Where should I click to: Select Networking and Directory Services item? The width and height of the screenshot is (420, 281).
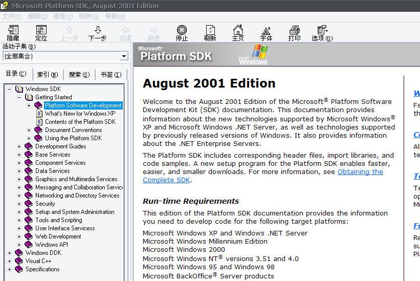click(77, 196)
